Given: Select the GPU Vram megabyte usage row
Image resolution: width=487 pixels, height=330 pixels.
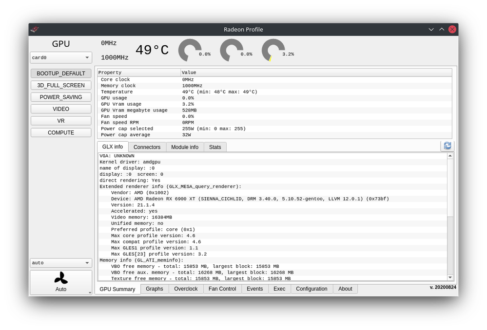Looking at the screenshot, I should [274, 110].
